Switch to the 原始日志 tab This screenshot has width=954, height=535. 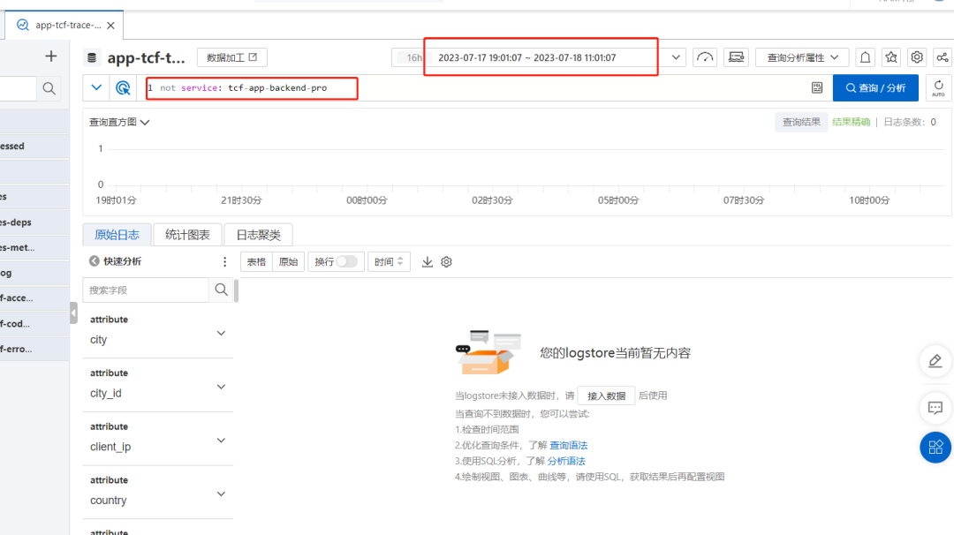[117, 235]
